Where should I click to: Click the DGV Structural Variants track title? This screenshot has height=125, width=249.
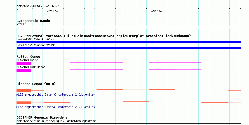tap(104, 36)
